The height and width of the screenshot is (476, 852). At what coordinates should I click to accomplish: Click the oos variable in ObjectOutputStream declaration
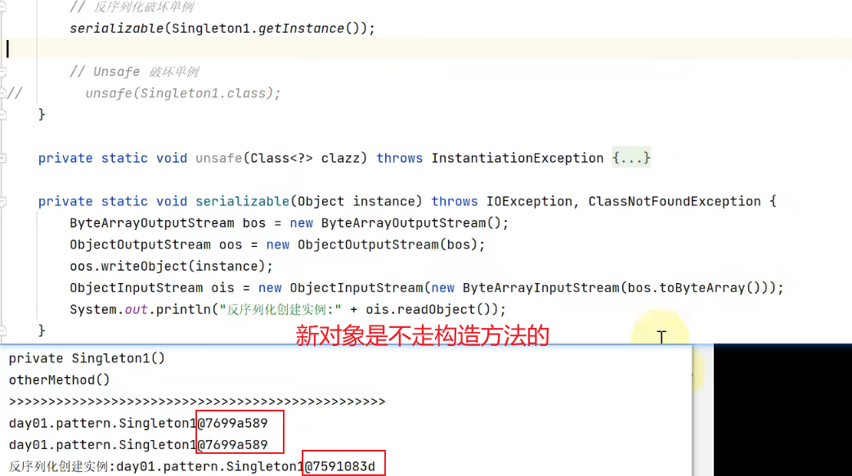coord(231,245)
